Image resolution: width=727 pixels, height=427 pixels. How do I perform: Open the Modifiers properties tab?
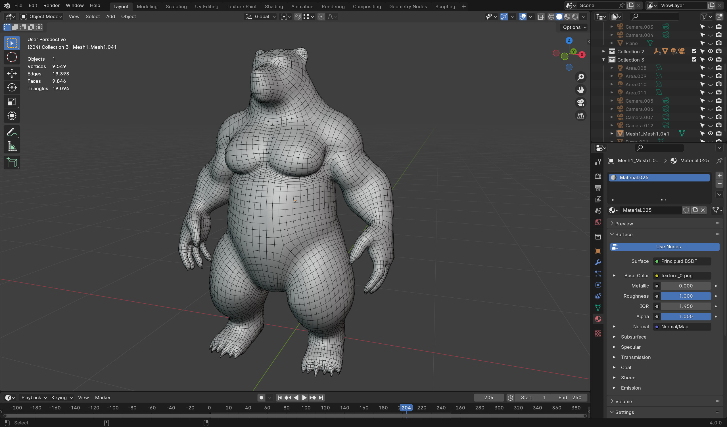pos(598,262)
